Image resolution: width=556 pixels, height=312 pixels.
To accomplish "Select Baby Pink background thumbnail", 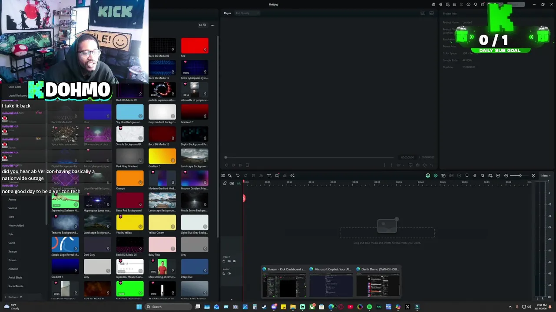I will click(x=162, y=245).
